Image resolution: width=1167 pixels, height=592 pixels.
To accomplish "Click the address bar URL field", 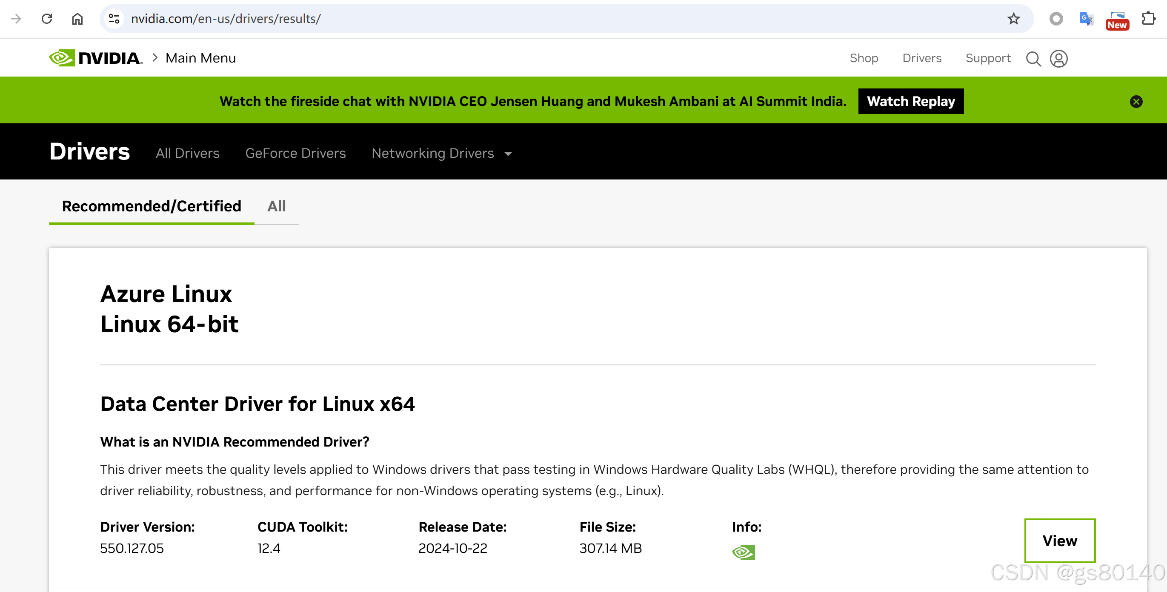I will pyautogui.click(x=543, y=19).
